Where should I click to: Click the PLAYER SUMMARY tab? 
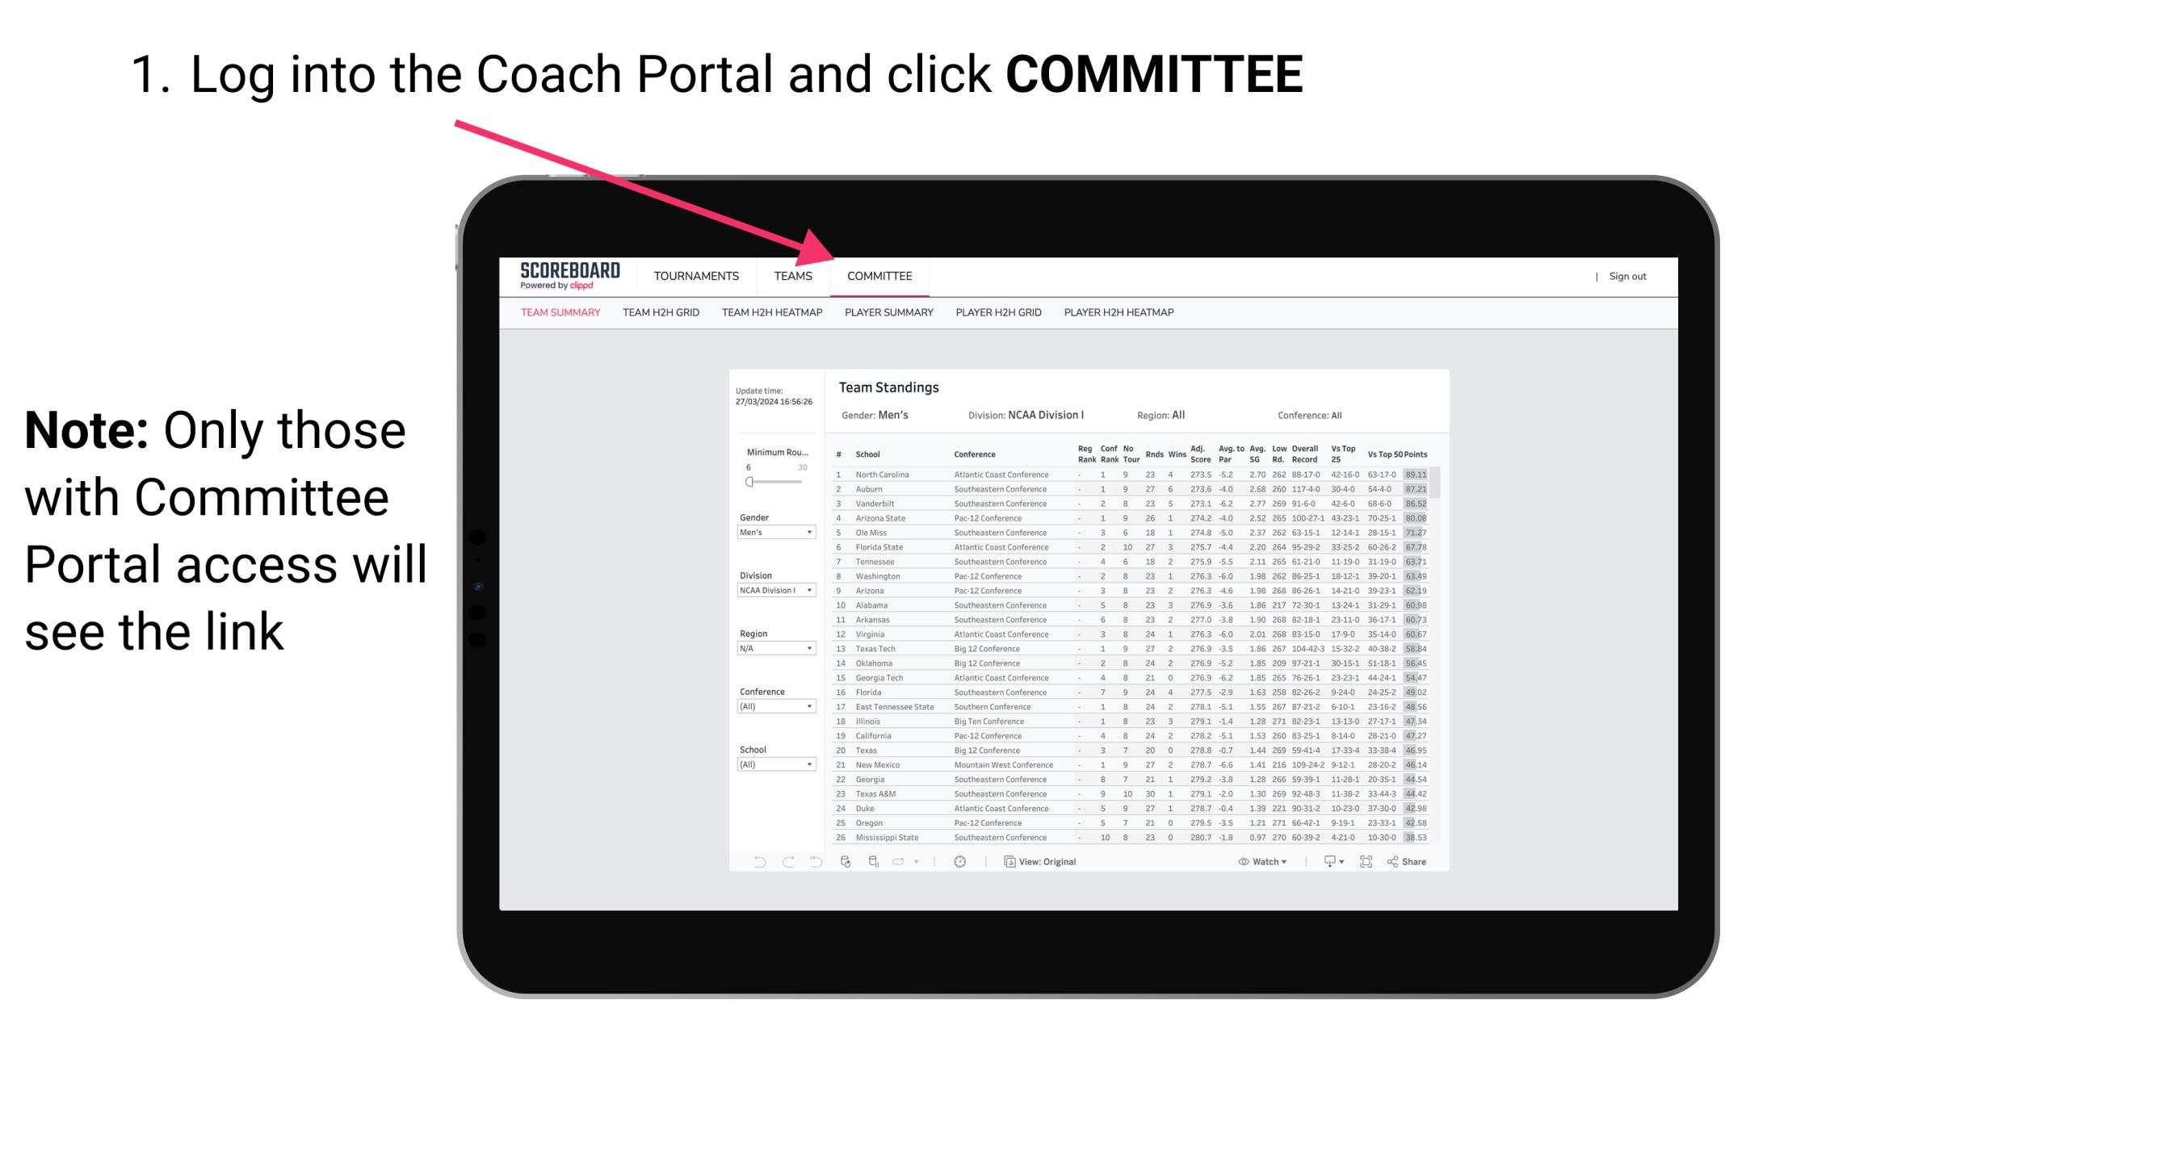(x=888, y=313)
